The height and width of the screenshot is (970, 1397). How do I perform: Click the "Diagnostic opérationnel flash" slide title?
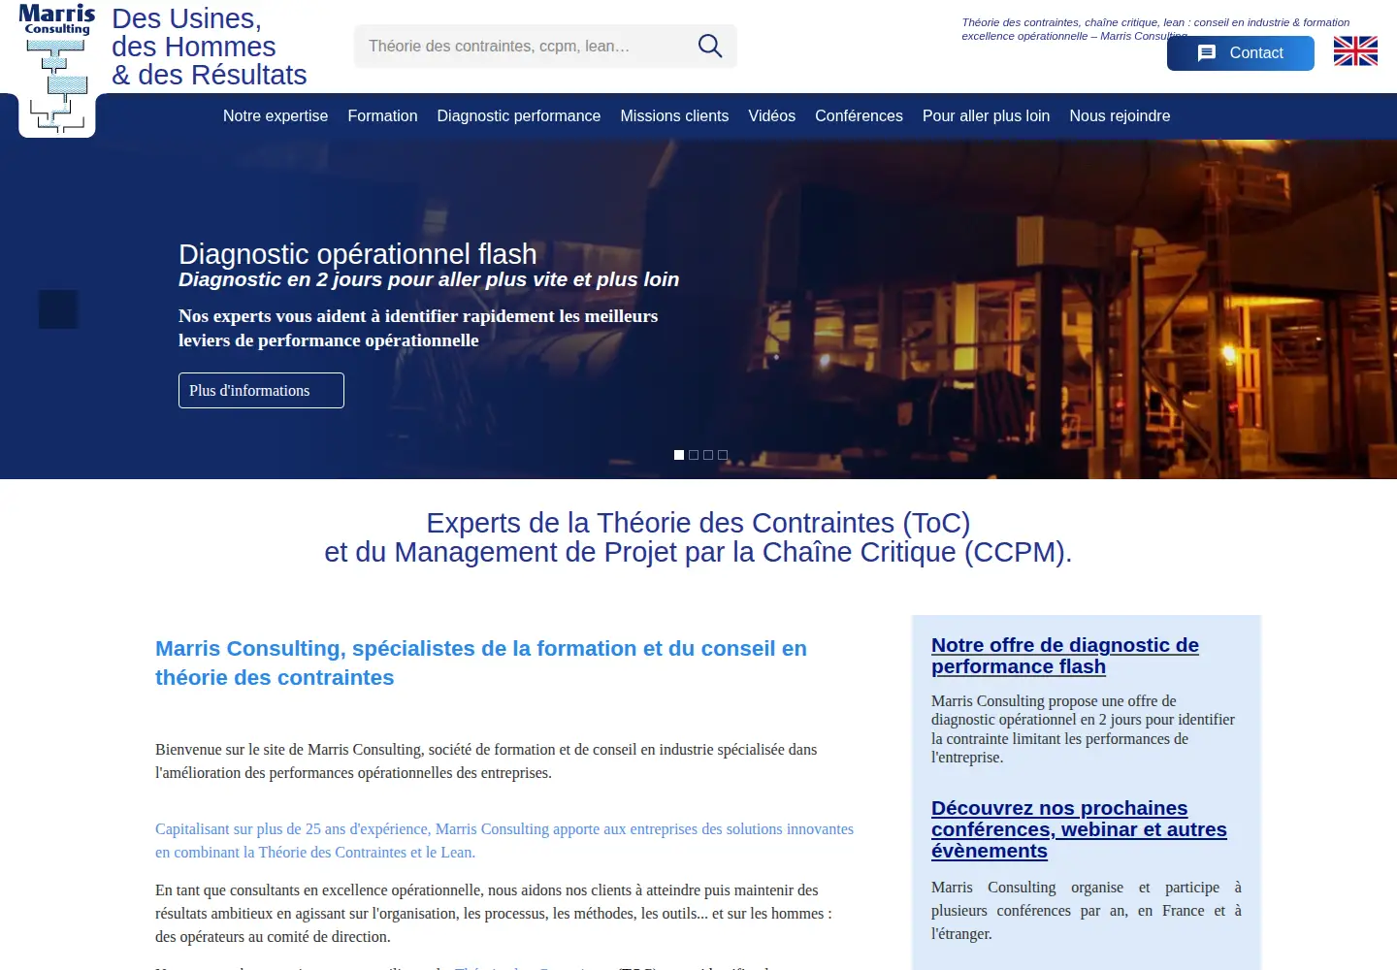pos(357,254)
